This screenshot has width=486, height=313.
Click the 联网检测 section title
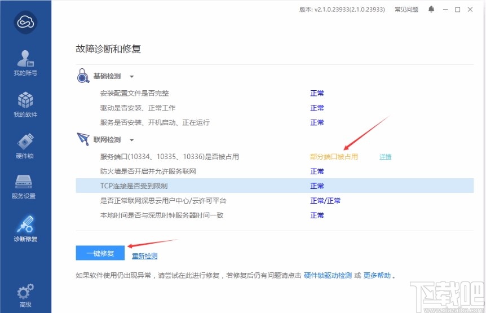(x=107, y=140)
